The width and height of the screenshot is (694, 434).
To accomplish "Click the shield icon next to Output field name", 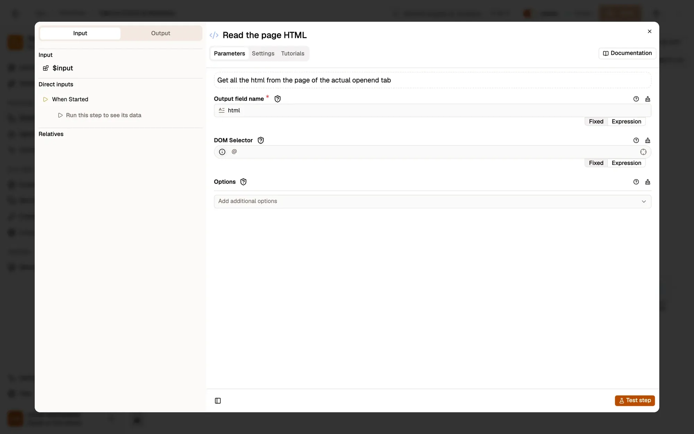I will click(x=278, y=99).
